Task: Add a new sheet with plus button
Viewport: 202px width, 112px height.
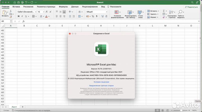Action: click(22, 107)
